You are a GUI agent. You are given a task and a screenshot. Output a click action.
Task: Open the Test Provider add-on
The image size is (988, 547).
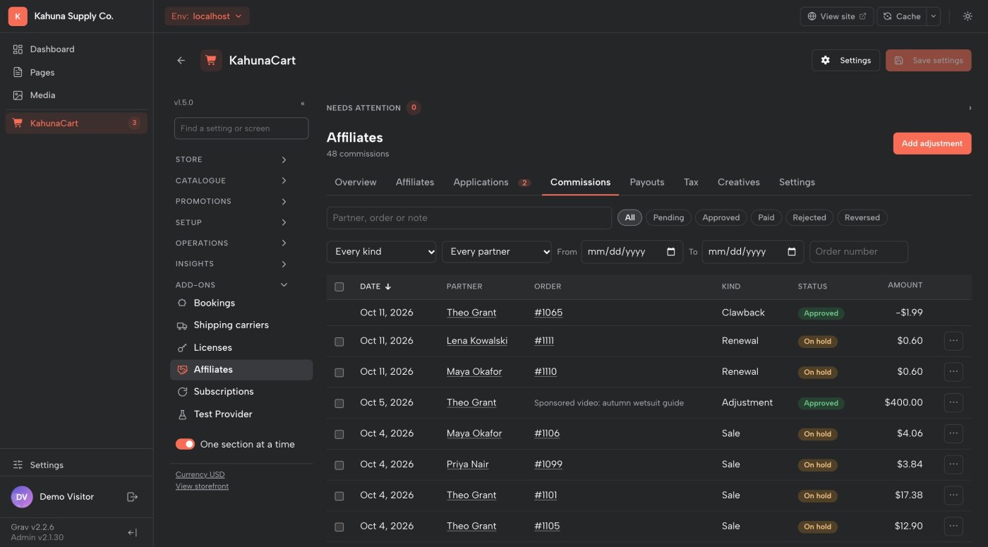click(x=241, y=414)
